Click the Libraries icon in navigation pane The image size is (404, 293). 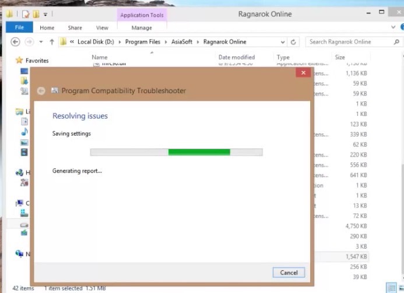19,111
